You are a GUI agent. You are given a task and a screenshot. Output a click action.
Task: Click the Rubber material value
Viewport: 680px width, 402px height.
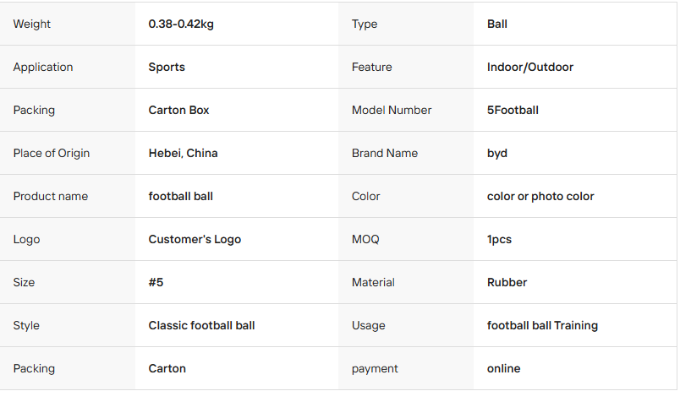pos(507,282)
